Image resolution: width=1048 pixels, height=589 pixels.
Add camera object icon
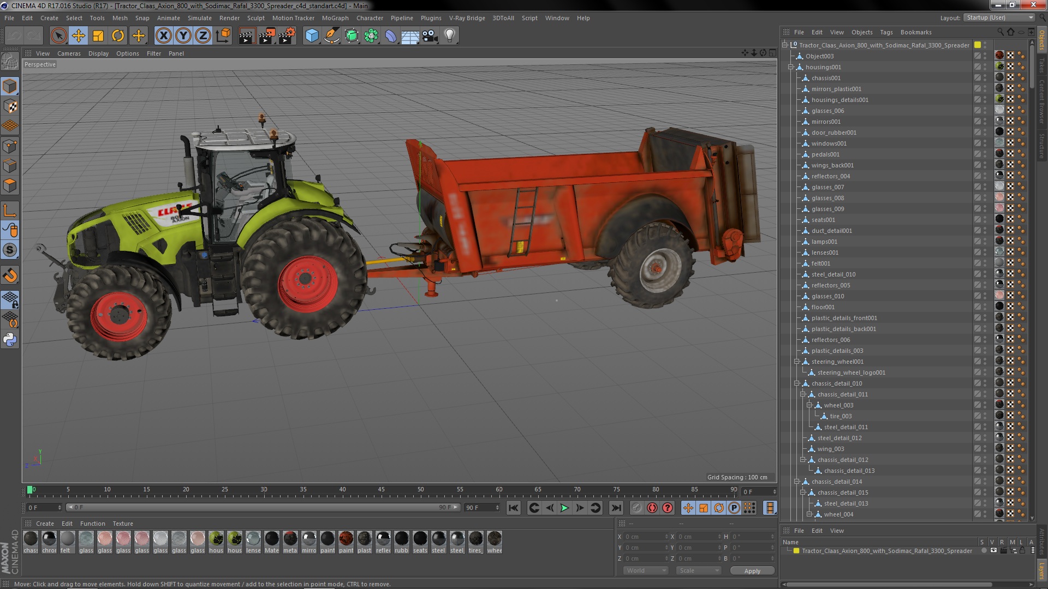[x=430, y=36]
